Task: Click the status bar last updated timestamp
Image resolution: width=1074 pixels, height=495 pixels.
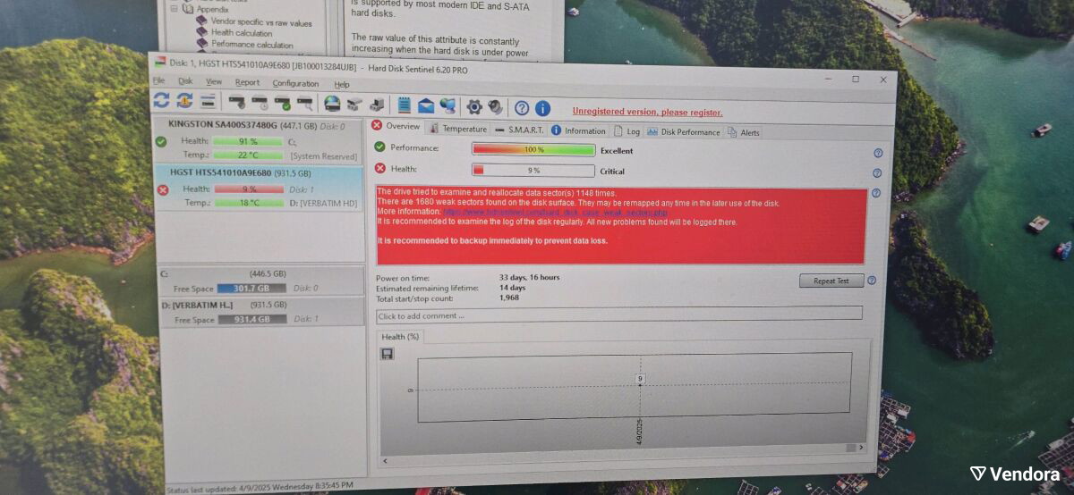Action: tap(260, 486)
